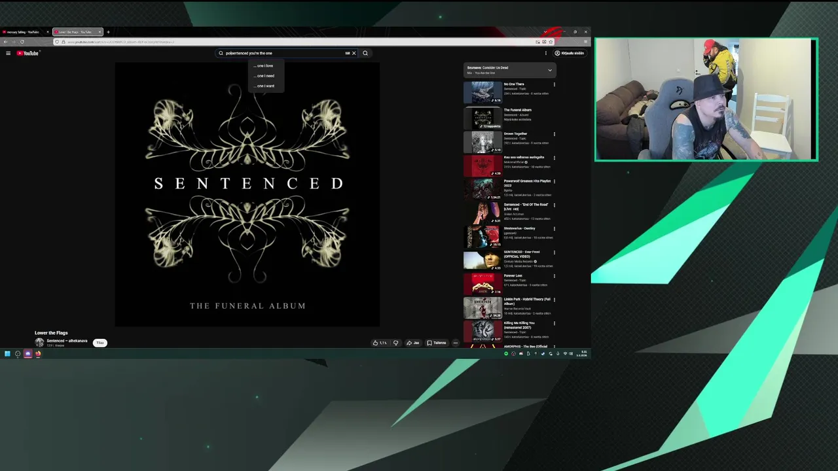This screenshot has width=838, height=471.
Task: Reload the page with refresh button
Action: 22,42
